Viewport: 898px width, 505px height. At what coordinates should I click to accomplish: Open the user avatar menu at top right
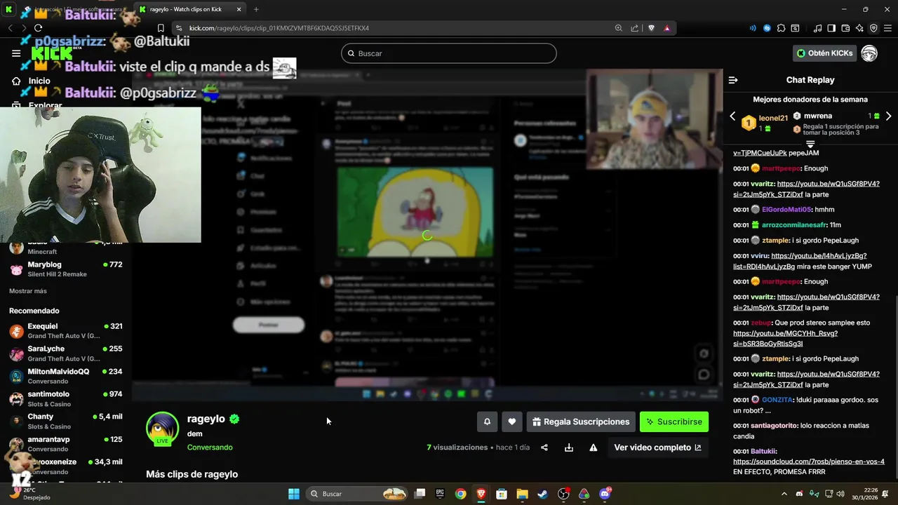869,53
